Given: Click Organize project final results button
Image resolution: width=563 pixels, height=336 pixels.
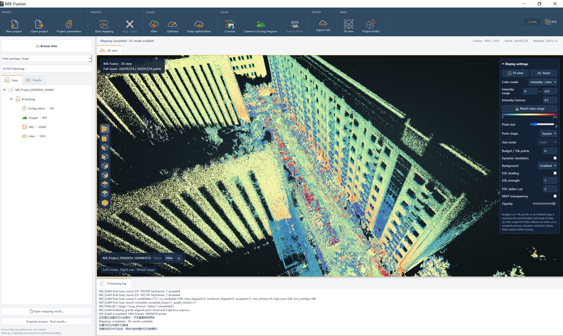Looking at the screenshot, I should (46, 321).
